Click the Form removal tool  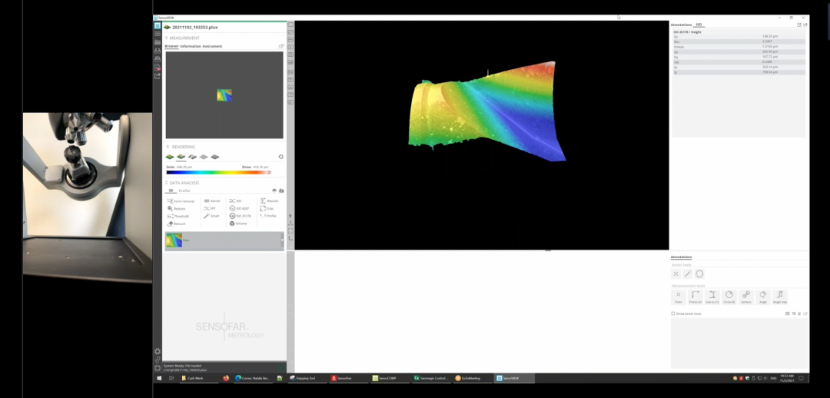tap(181, 201)
